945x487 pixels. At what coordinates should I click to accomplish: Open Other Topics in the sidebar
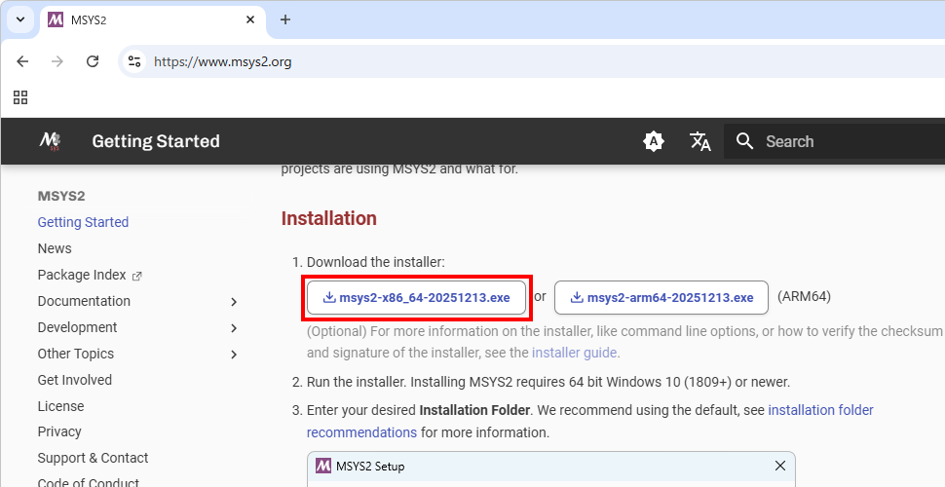(75, 354)
